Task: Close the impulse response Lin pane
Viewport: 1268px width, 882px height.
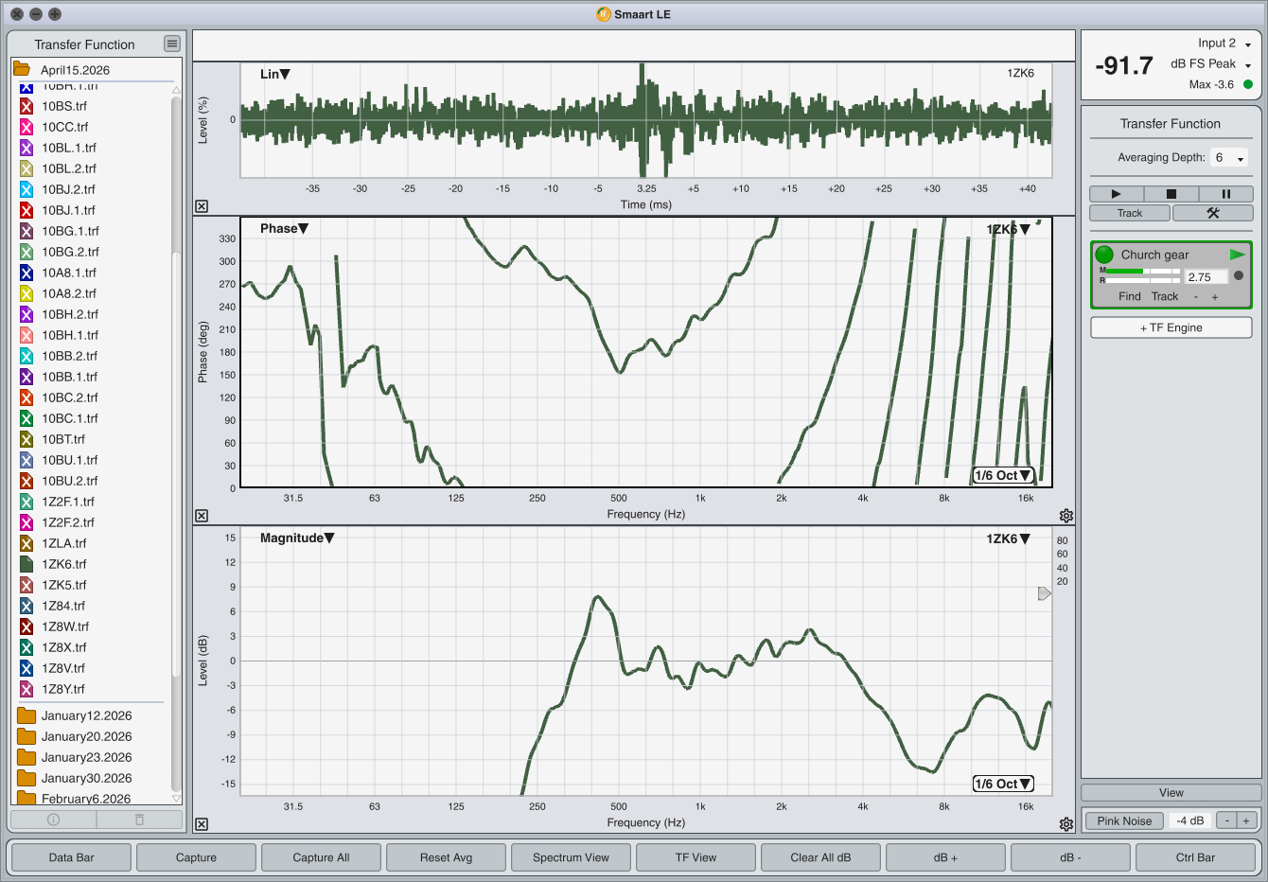Action: (202, 206)
